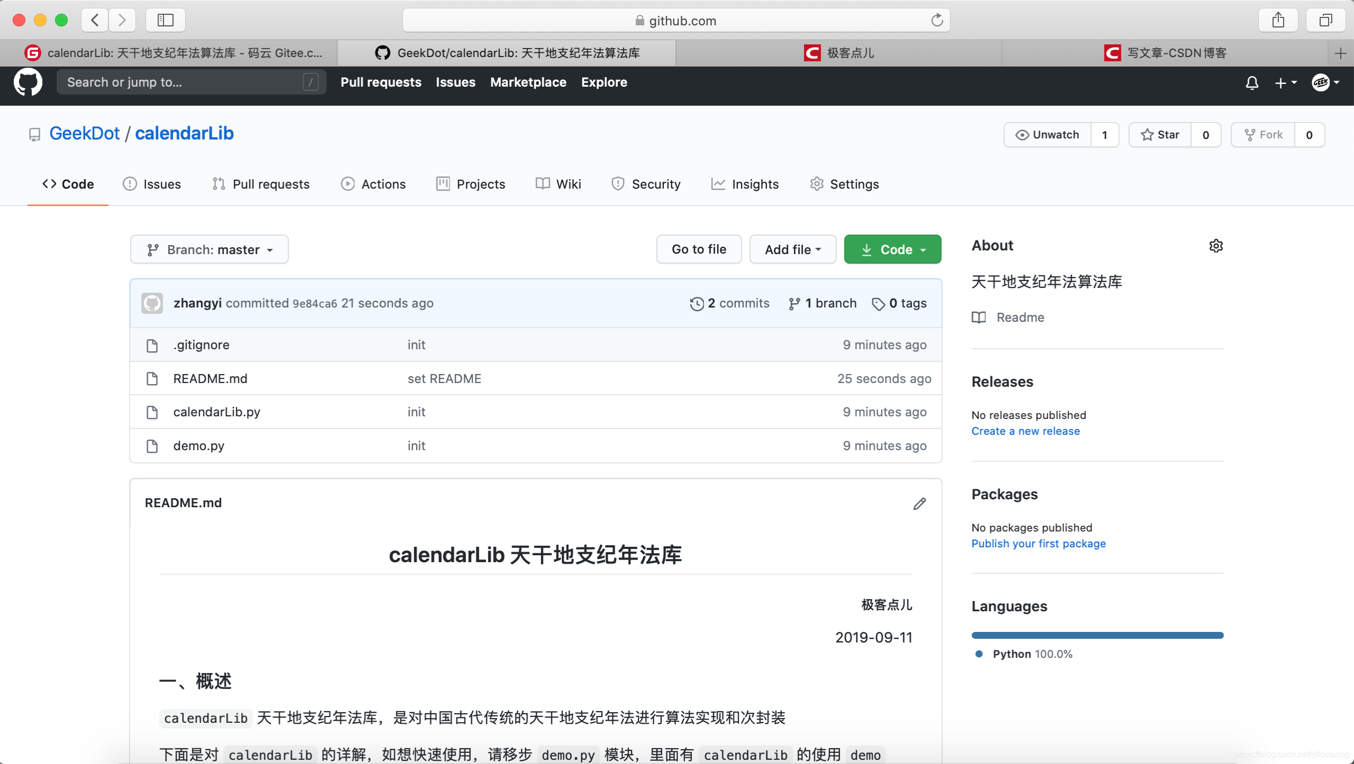Focus the Search or jump to field

click(191, 82)
